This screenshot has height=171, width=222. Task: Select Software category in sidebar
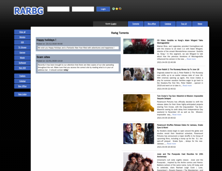(x=22, y=63)
